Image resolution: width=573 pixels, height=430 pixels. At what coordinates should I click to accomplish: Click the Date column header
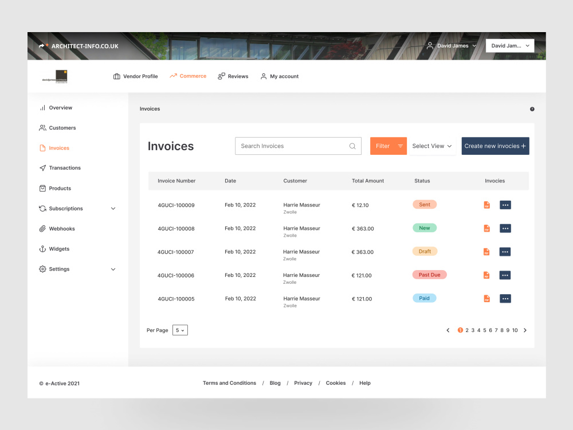tap(230, 181)
